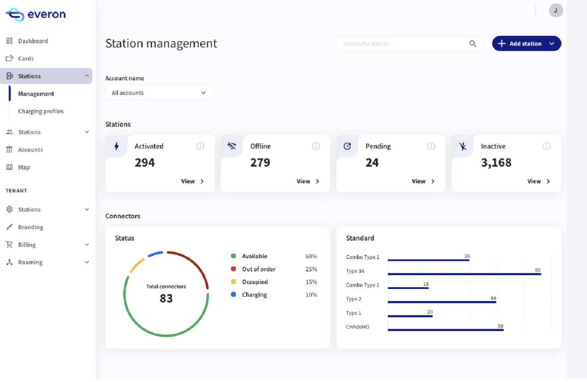The image size is (587, 382).
Task: Click the Combo Type 1 bar
Action: [429, 260]
